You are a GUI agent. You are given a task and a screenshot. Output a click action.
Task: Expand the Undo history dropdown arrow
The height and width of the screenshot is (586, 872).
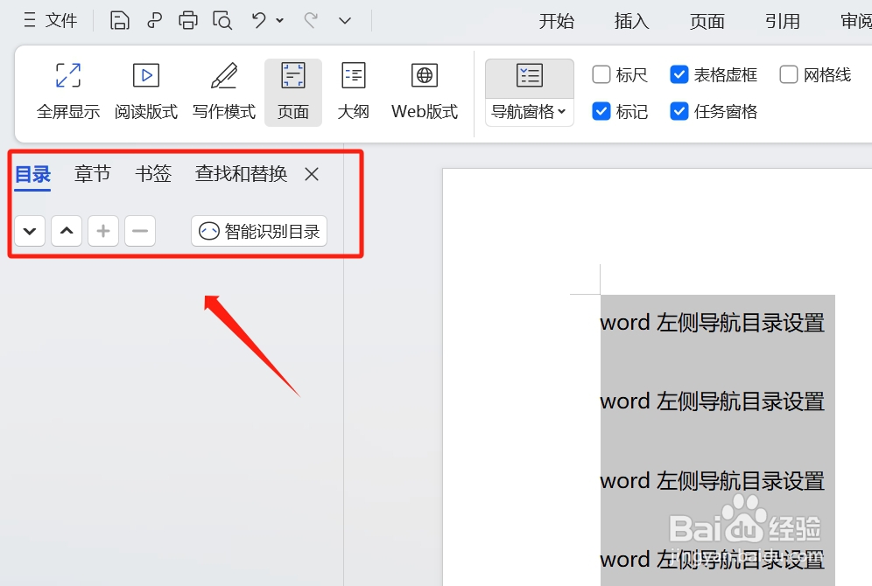280,21
